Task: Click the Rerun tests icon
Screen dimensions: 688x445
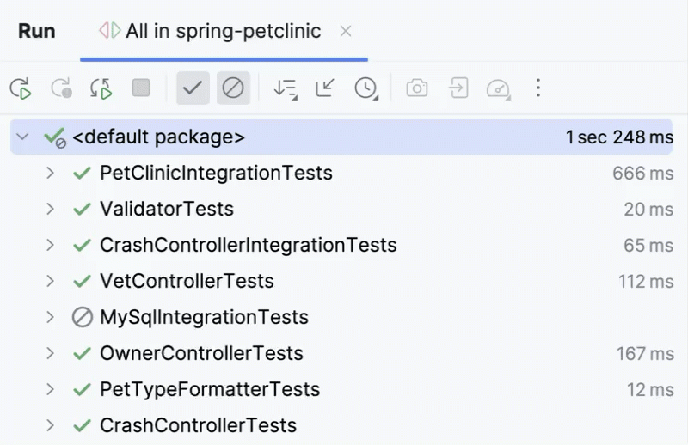Action: coord(21,88)
